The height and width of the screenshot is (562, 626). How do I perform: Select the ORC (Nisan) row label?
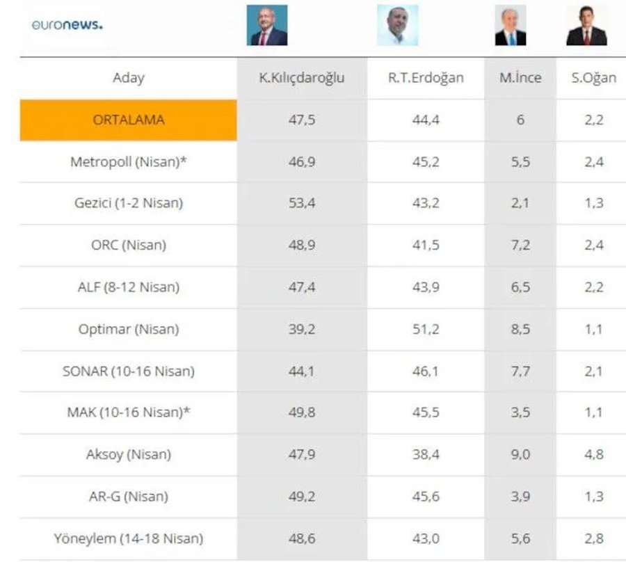coord(129,245)
